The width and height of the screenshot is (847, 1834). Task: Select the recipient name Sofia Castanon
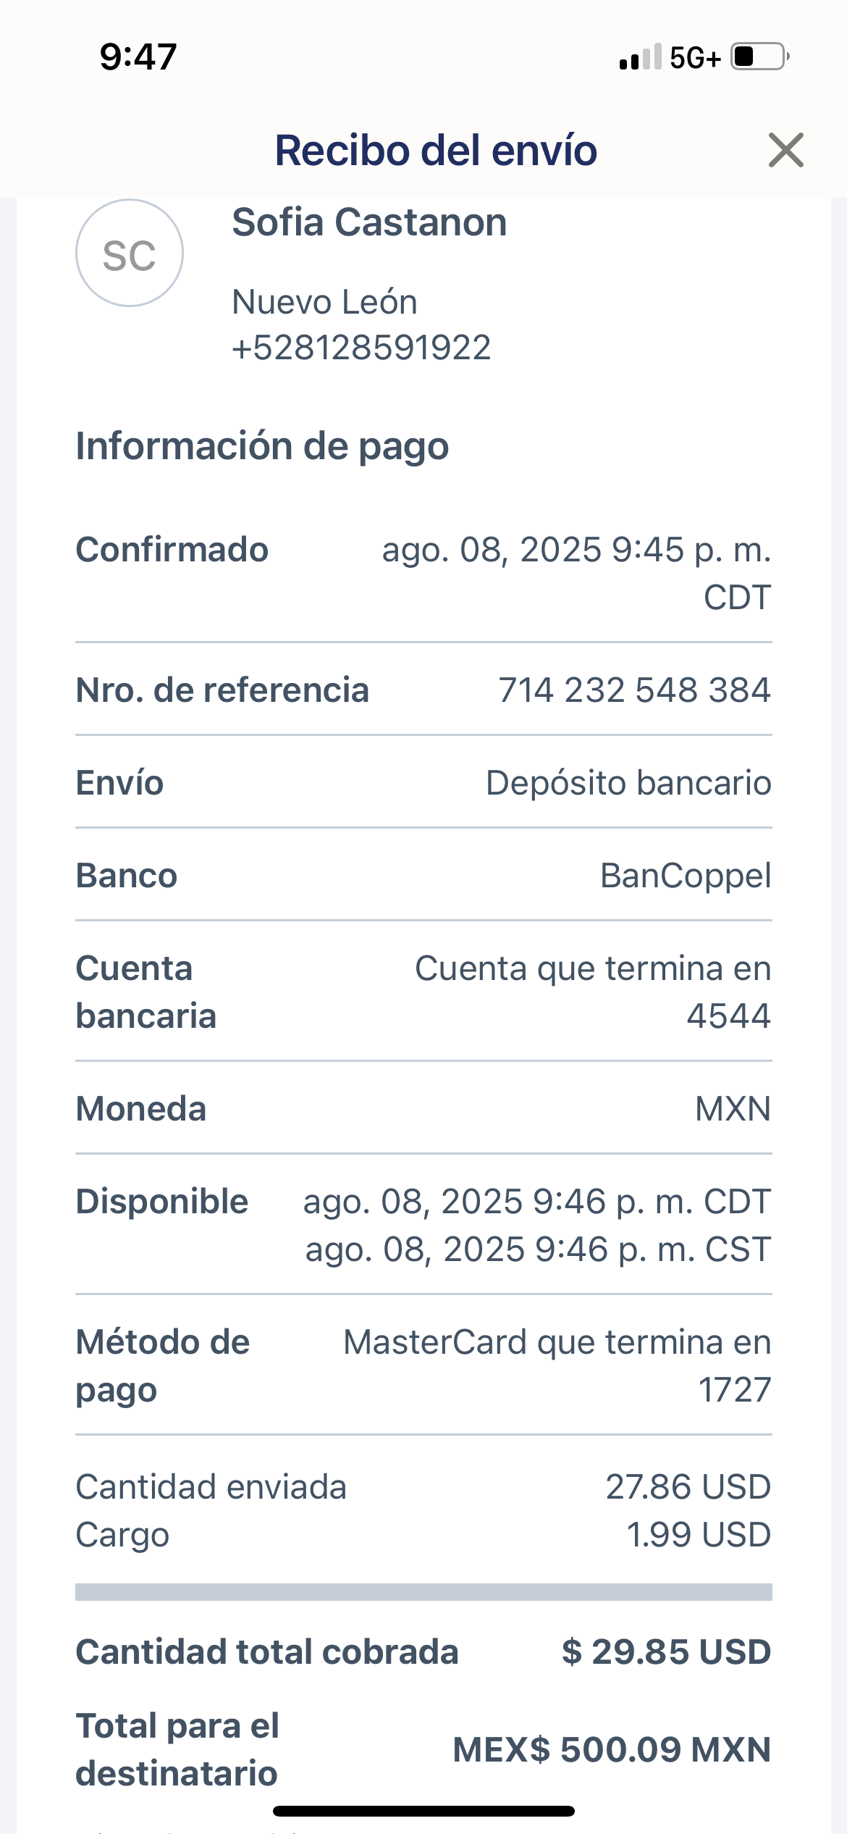(369, 222)
